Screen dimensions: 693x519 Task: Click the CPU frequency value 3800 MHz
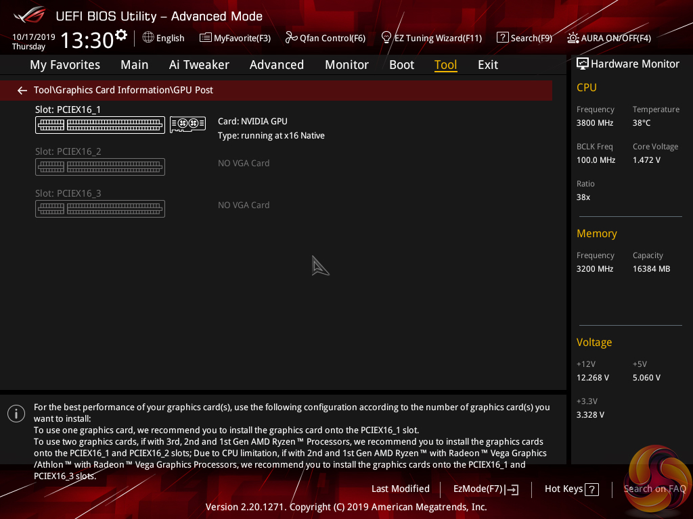[595, 123]
